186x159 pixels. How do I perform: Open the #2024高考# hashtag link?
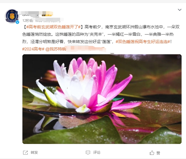(33, 49)
